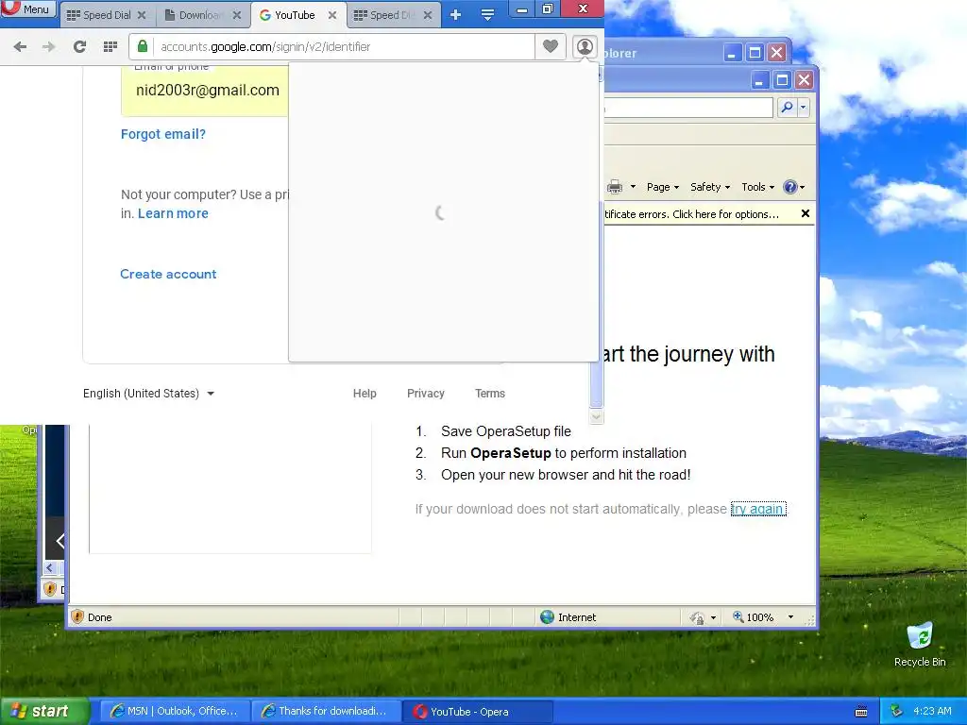967x725 pixels.
Task: Click the network tray icon near clock
Action: tap(897, 712)
